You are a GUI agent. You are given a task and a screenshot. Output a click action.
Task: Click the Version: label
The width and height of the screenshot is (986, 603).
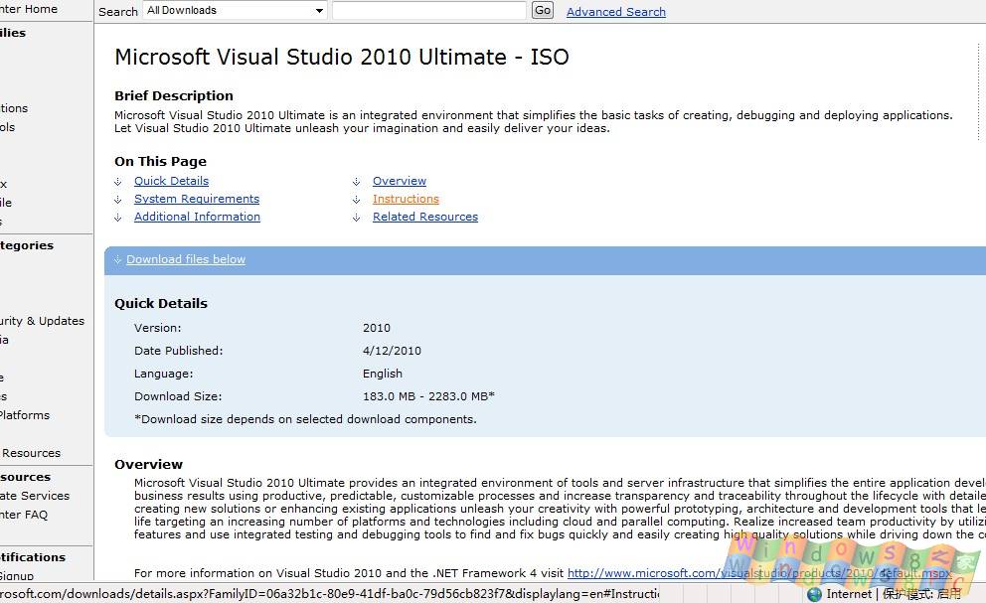157,328
